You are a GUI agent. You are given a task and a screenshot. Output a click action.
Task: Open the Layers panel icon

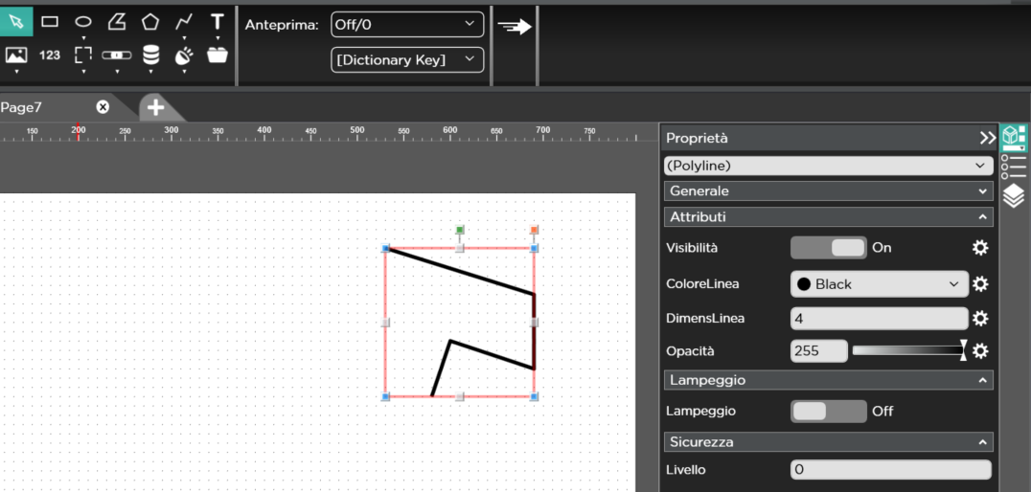(1014, 196)
